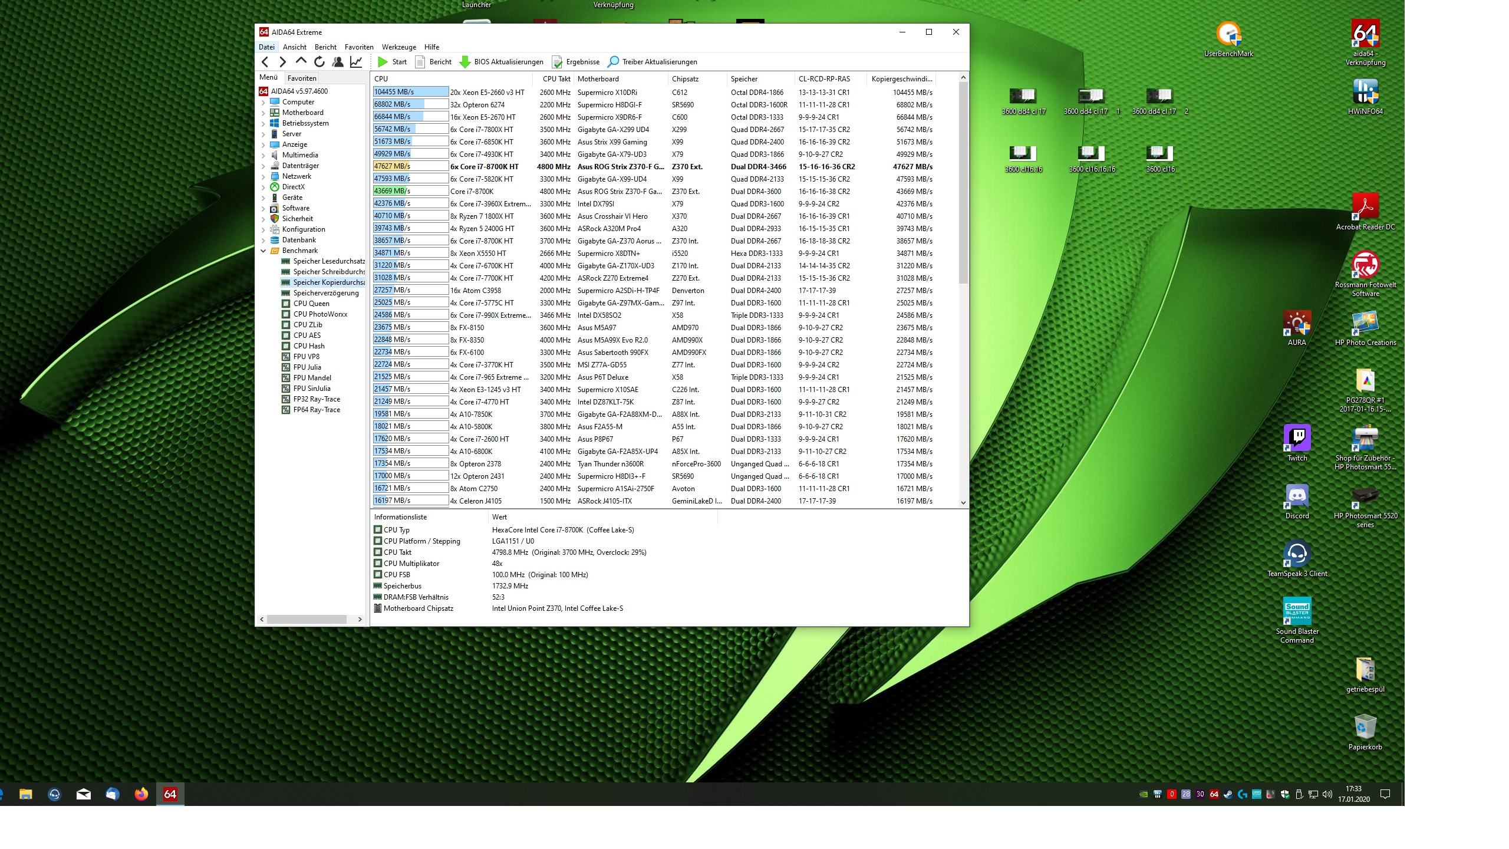Select FPU Julia benchmark
This screenshot has width=1509, height=849.
(x=301, y=367)
